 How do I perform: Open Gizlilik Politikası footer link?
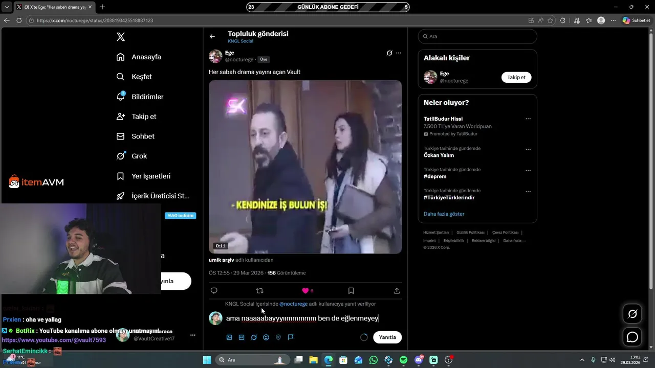pos(470,233)
